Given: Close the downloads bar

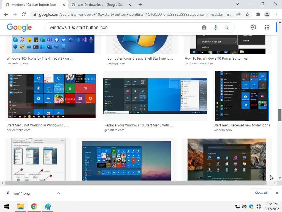Looking at the screenshot, I should click(x=277, y=193).
